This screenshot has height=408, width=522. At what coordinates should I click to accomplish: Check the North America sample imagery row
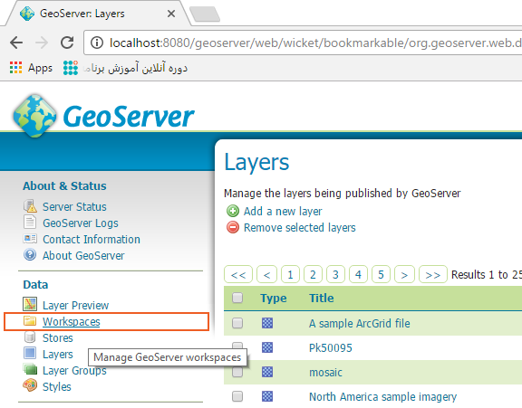pyautogui.click(x=237, y=396)
